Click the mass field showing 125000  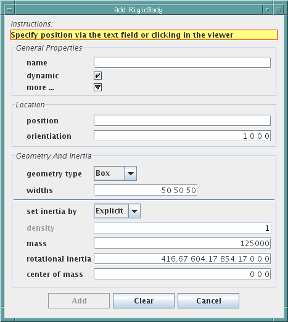182,244
